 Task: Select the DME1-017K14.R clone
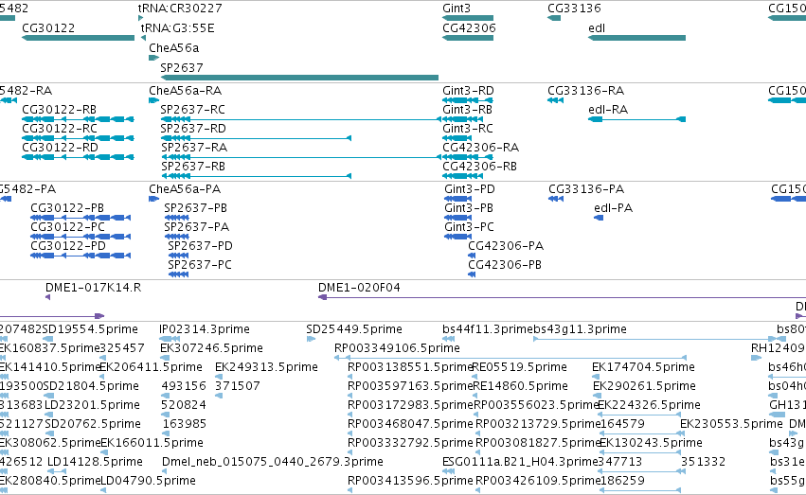pos(47,297)
